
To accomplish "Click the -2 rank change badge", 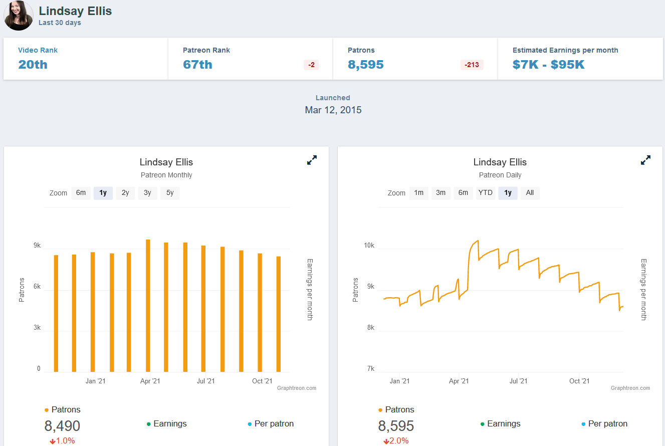I will tap(311, 65).
